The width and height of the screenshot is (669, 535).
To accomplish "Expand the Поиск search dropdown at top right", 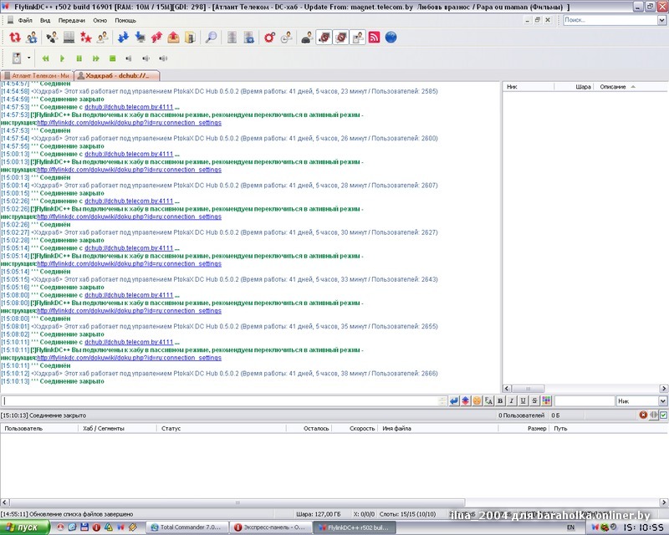I will coord(661,19).
